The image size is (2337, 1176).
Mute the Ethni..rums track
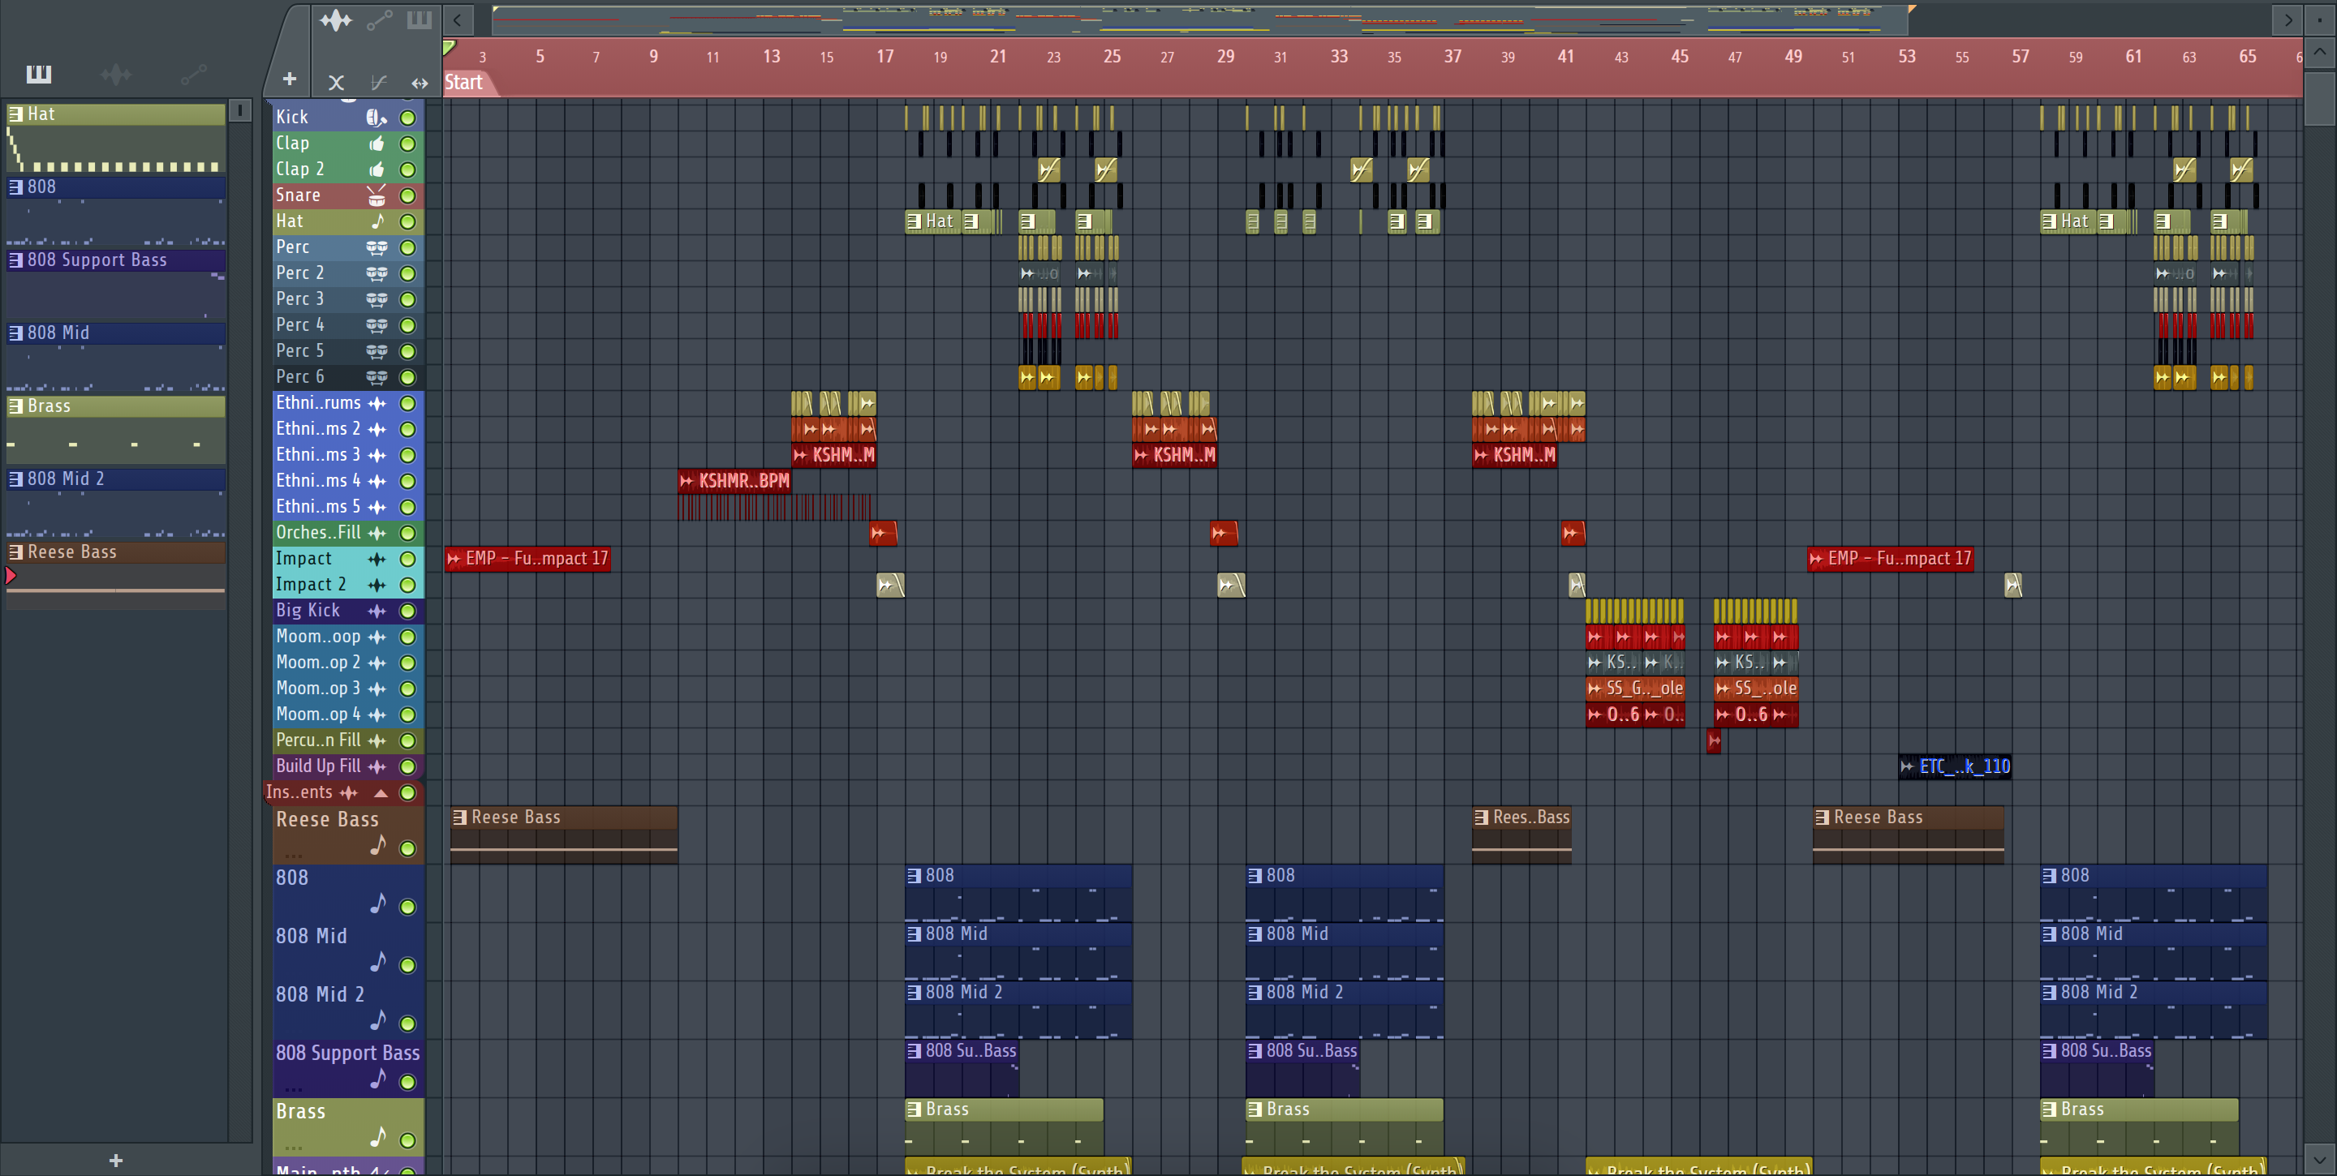(x=408, y=403)
